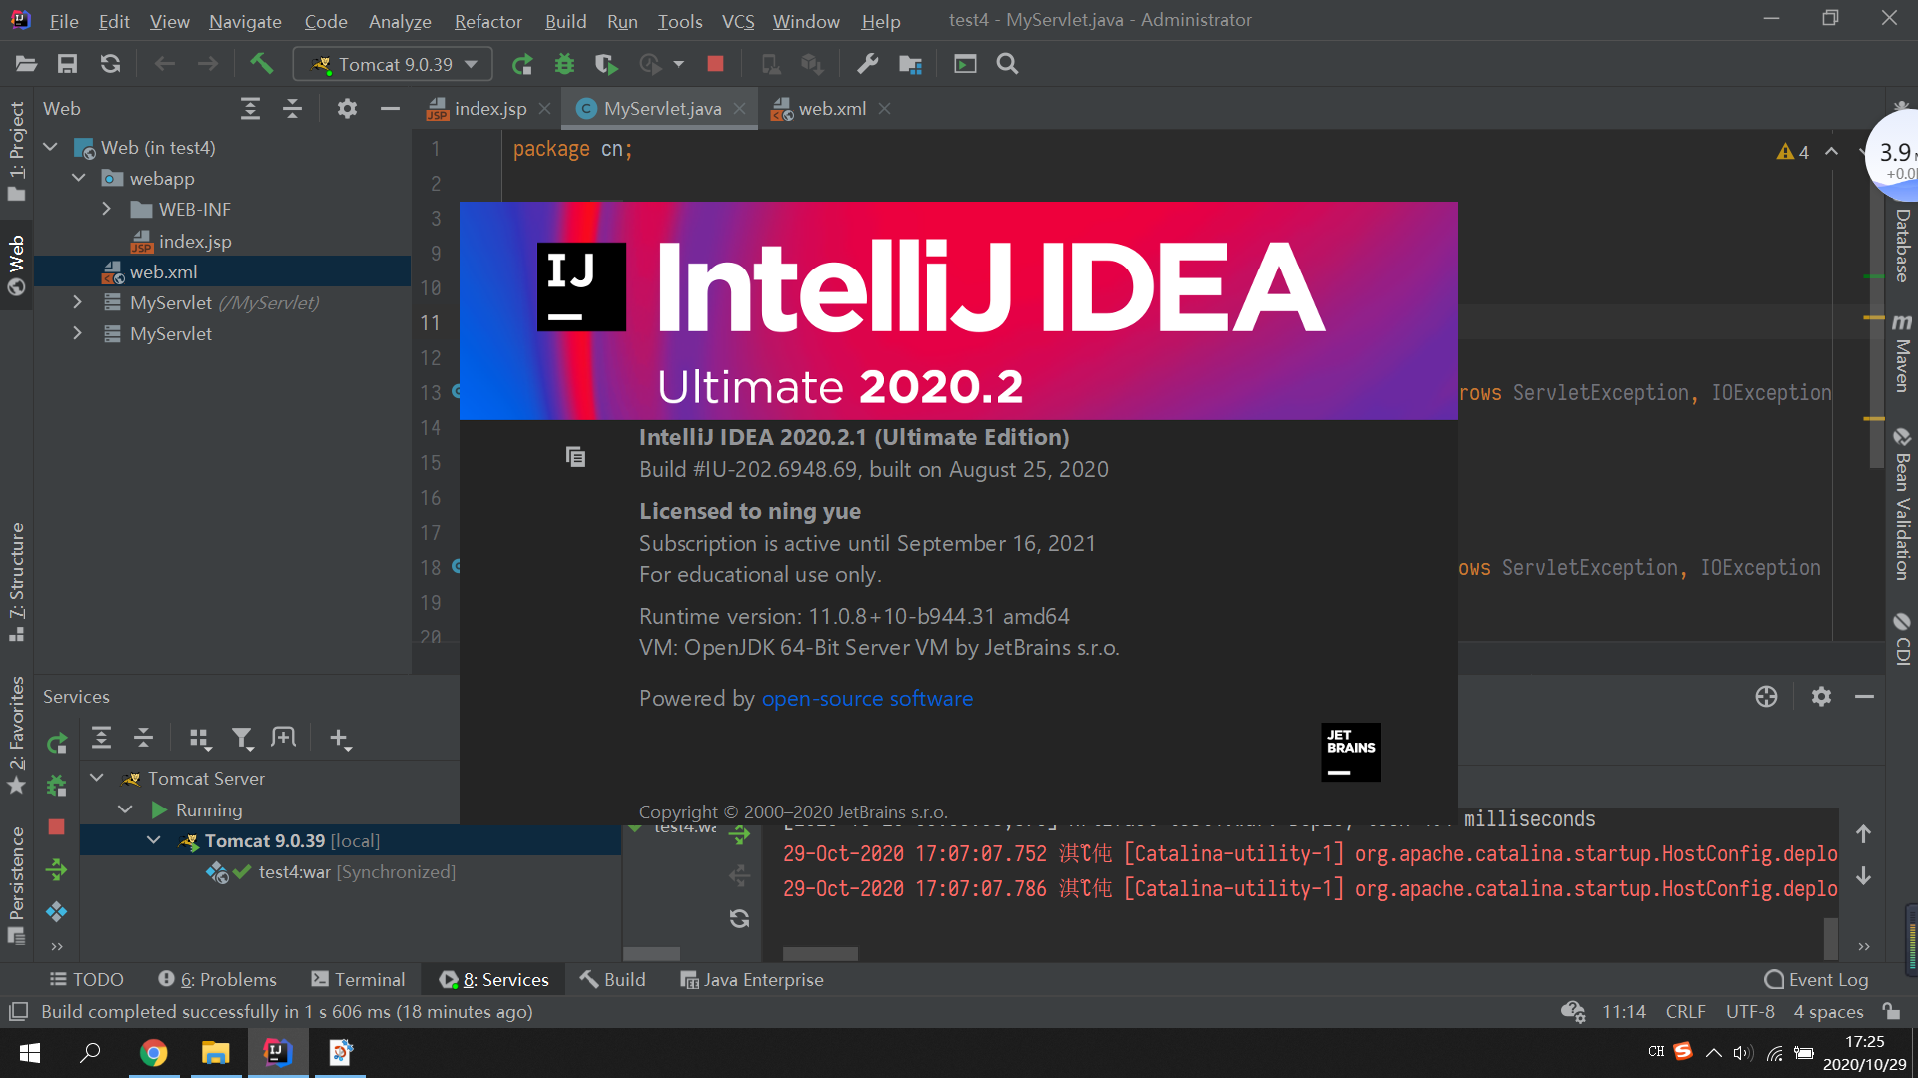Copy build info icon in About dialog

click(x=575, y=457)
